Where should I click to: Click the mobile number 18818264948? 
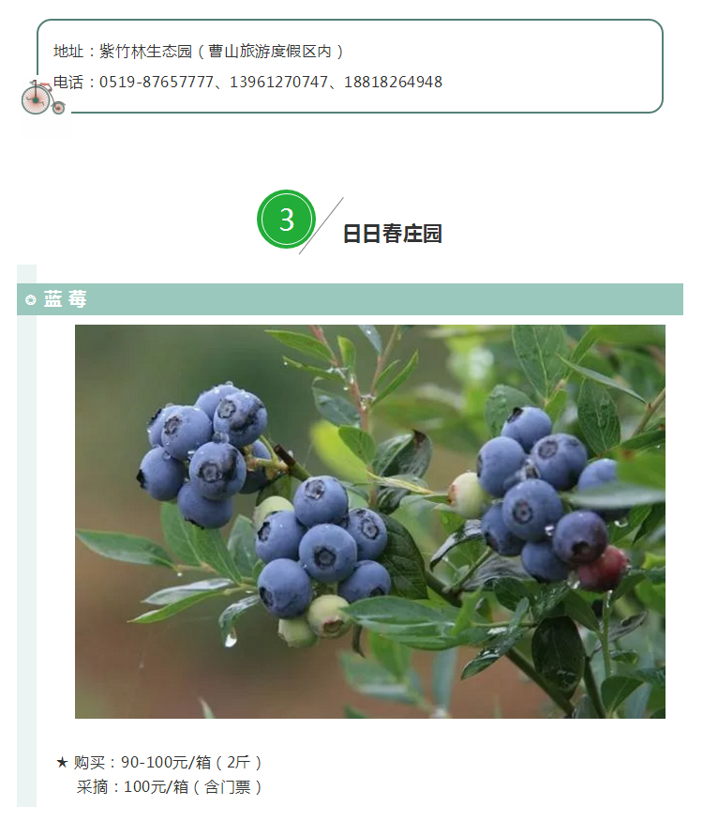(394, 83)
